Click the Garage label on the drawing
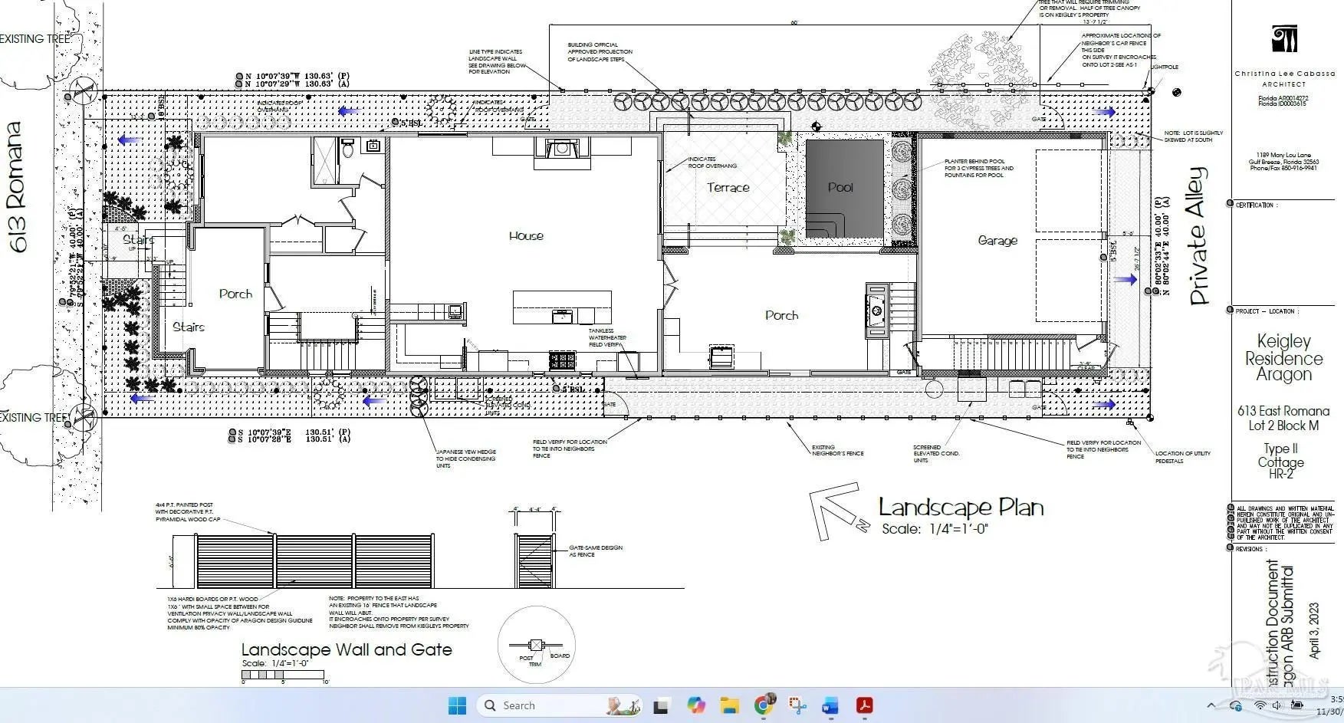 997,241
